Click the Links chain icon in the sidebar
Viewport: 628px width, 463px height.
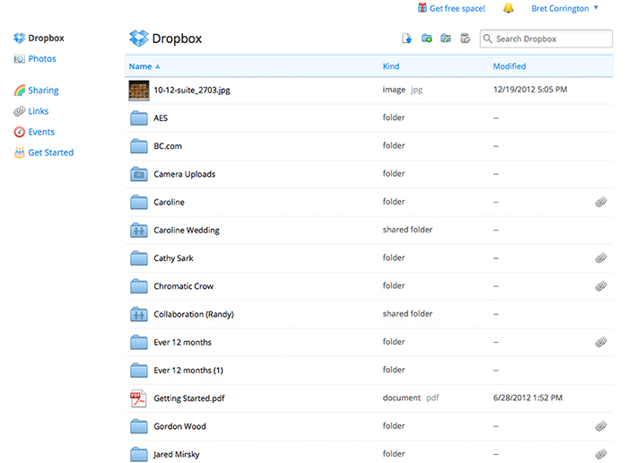(19, 111)
